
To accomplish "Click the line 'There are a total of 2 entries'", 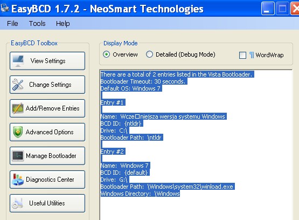I will click(177, 74).
